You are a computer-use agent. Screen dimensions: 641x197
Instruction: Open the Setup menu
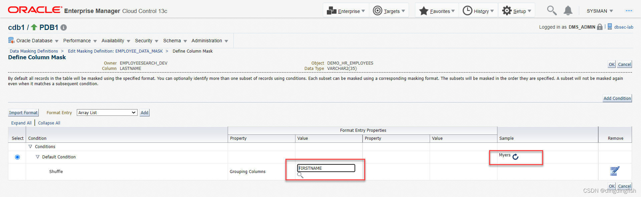point(516,11)
